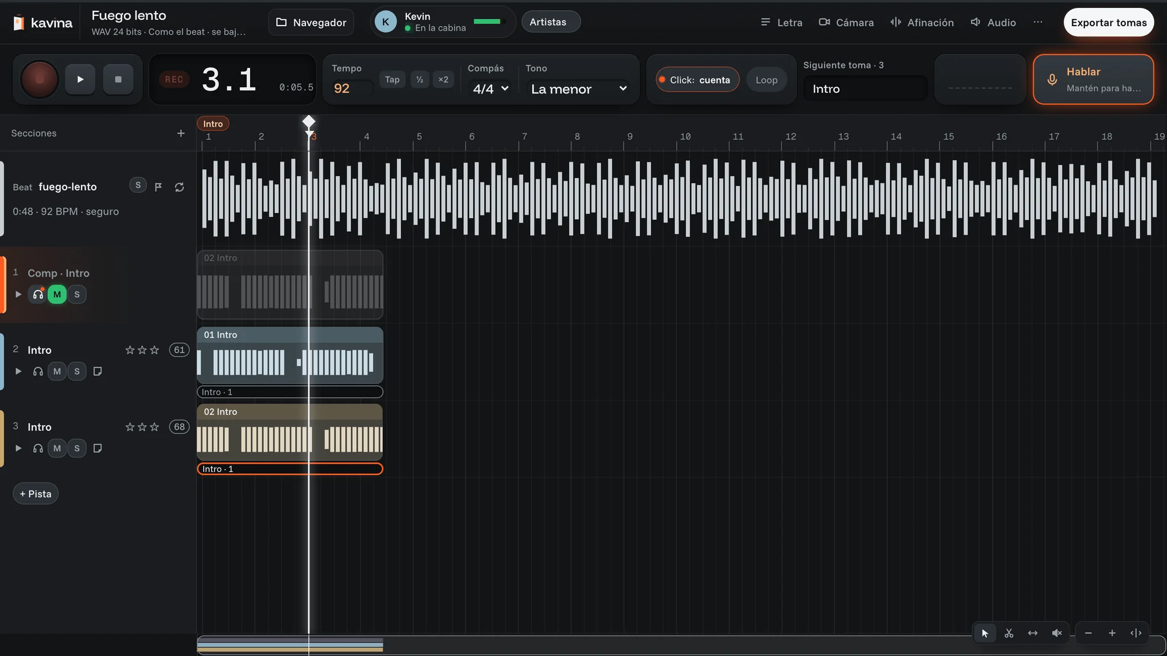This screenshot has height=656, width=1167.
Task: Expand the Comp Intro track
Action: (18, 294)
